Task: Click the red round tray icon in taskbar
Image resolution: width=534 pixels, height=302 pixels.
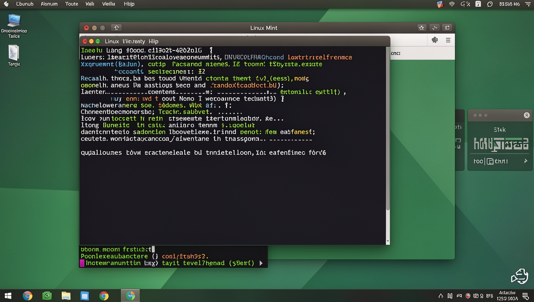Action: click(x=468, y=296)
